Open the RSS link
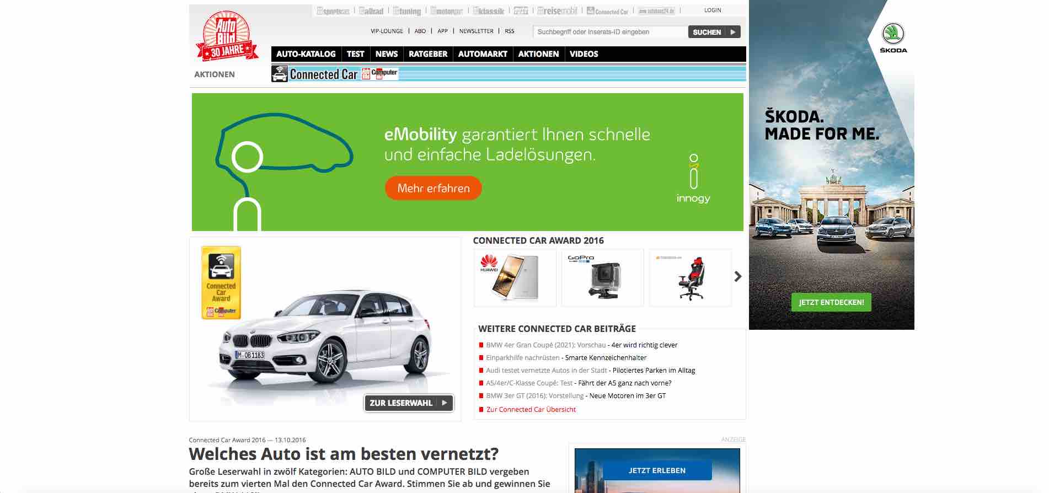 pos(510,31)
